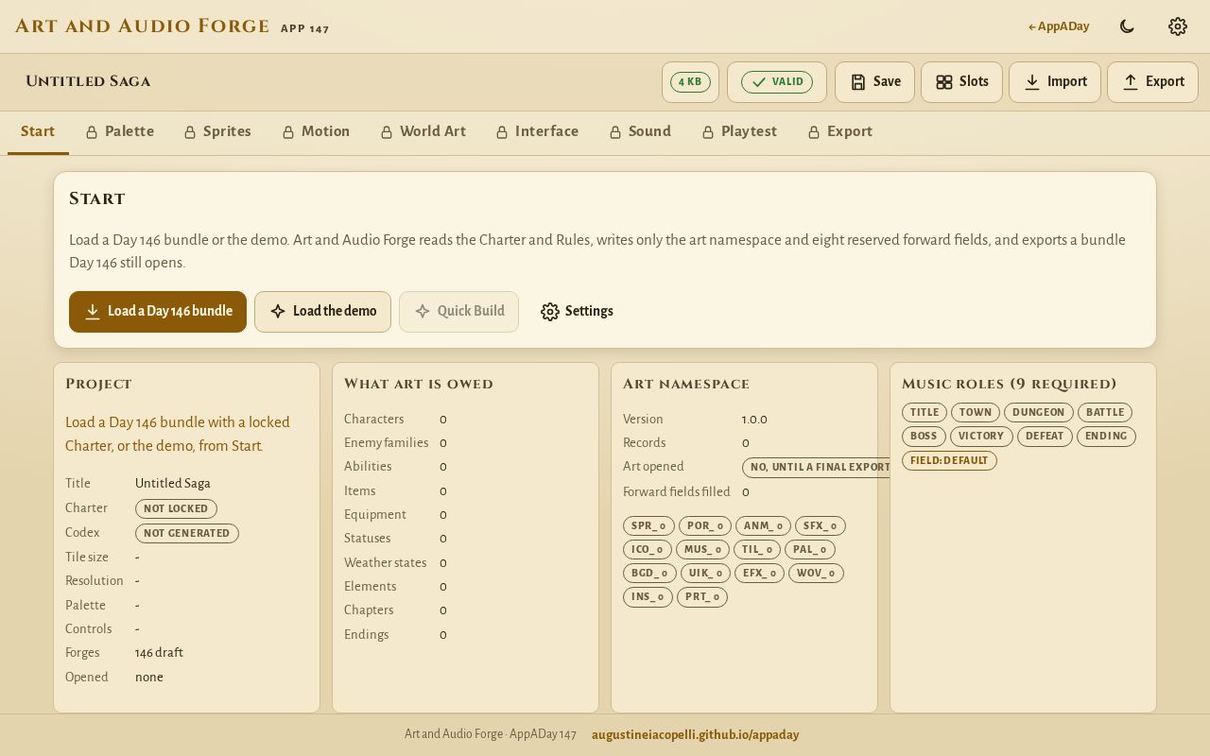Click the PAL_ 0 namespace chip
The image size is (1210, 756).
pos(809,549)
